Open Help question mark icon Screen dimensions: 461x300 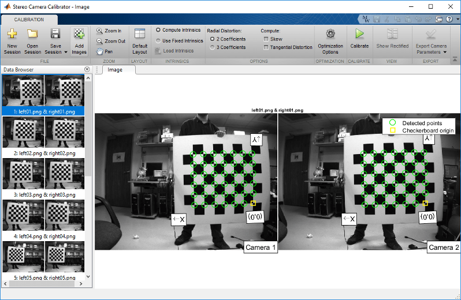point(449,19)
